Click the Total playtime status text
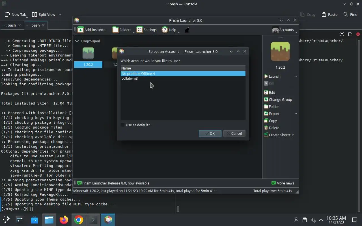Screen dimensions: 362x226 pyautogui.click(x=273, y=191)
